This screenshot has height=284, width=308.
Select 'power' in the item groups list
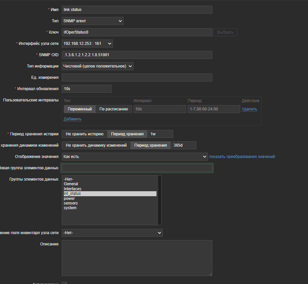point(69,199)
